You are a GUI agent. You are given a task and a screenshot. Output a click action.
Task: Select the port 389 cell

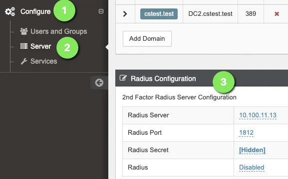[x=251, y=14]
